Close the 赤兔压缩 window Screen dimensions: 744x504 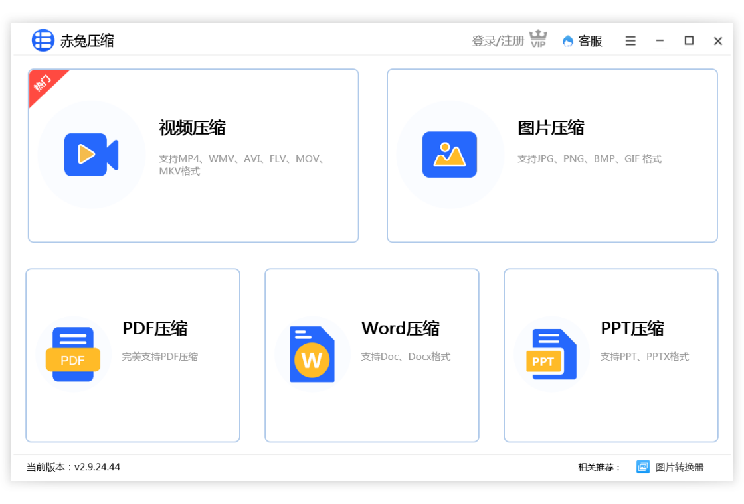coord(718,41)
